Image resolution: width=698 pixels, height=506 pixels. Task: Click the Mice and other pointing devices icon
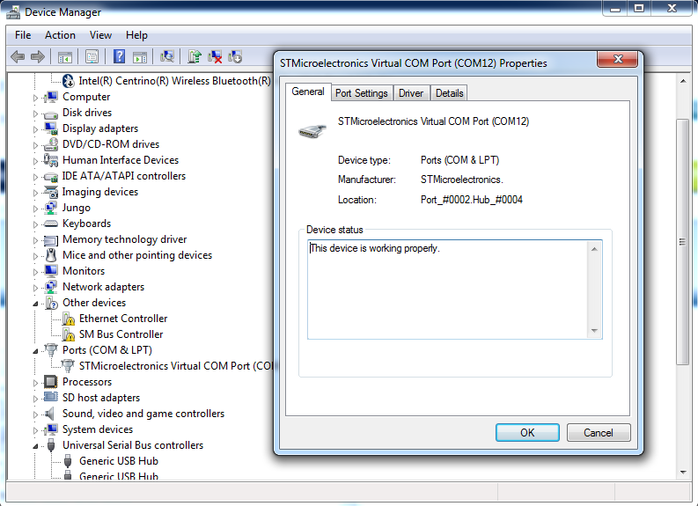[x=51, y=255]
